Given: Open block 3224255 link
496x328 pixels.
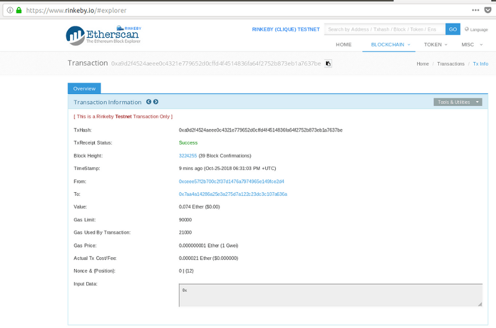Looking at the screenshot, I should [188, 156].
